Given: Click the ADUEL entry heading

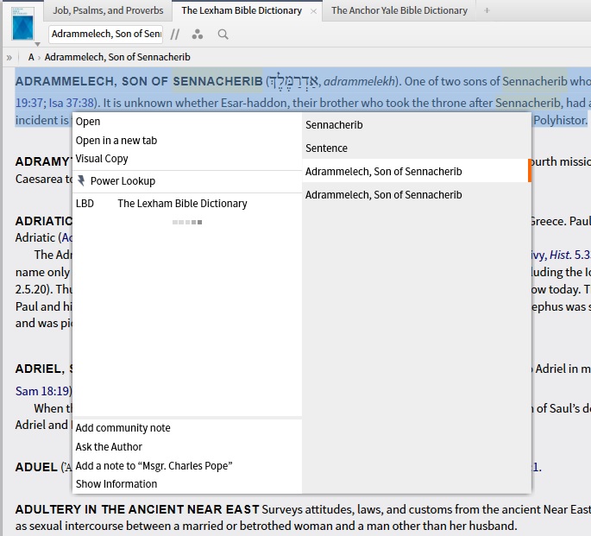Looking at the screenshot, I should [36, 467].
